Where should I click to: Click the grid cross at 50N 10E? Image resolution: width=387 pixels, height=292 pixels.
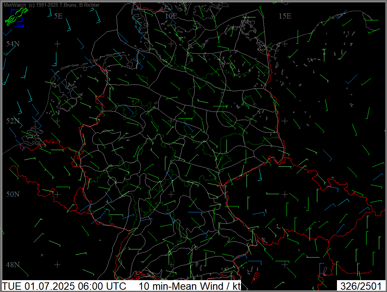tap(171, 194)
